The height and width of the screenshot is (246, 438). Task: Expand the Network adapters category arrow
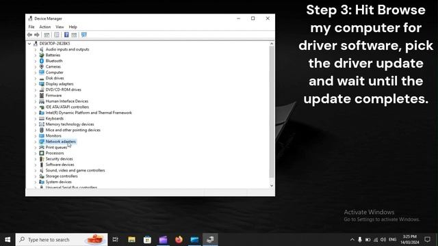(x=36, y=141)
